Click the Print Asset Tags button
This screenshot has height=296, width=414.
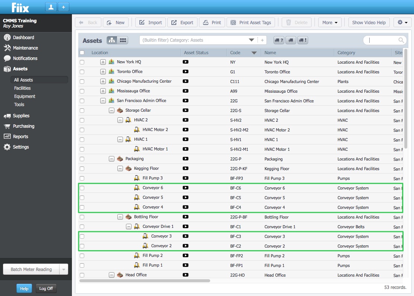pyautogui.click(x=250, y=22)
